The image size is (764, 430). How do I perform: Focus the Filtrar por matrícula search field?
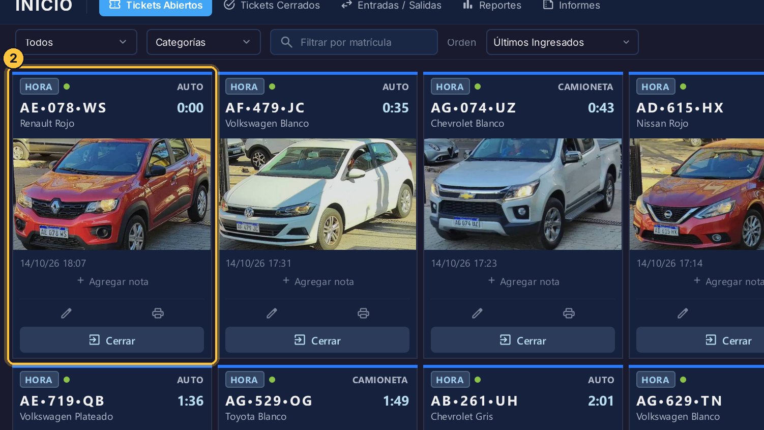click(354, 42)
